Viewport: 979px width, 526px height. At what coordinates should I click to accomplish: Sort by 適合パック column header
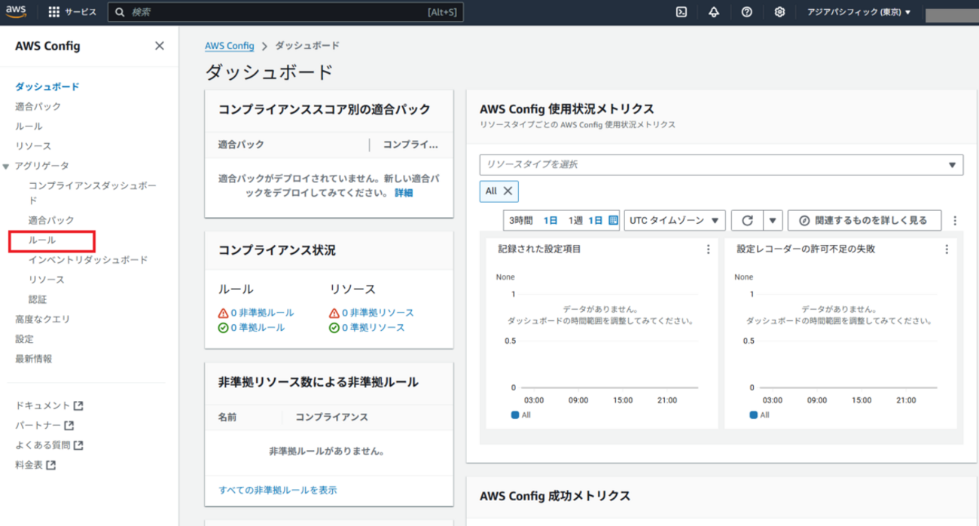[x=241, y=144]
